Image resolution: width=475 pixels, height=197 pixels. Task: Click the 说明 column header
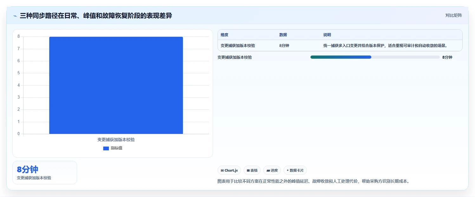click(x=327, y=35)
